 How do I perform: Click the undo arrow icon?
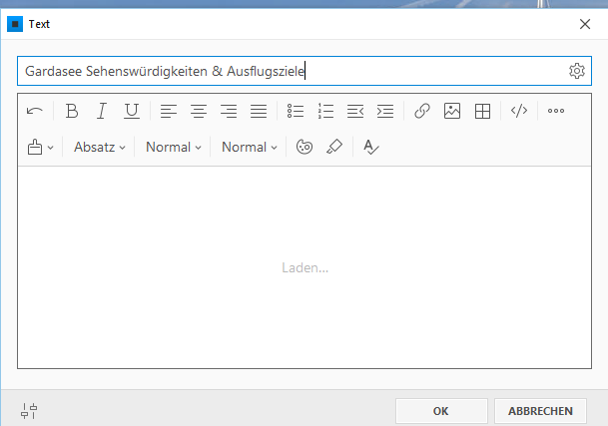click(35, 112)
